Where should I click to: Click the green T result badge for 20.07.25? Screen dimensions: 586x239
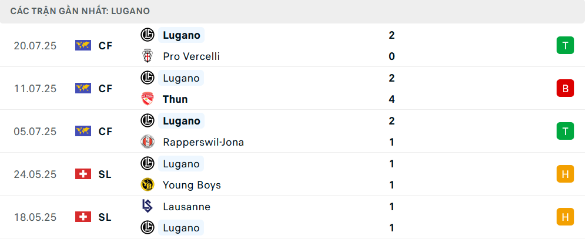click(x=565, y=46)
